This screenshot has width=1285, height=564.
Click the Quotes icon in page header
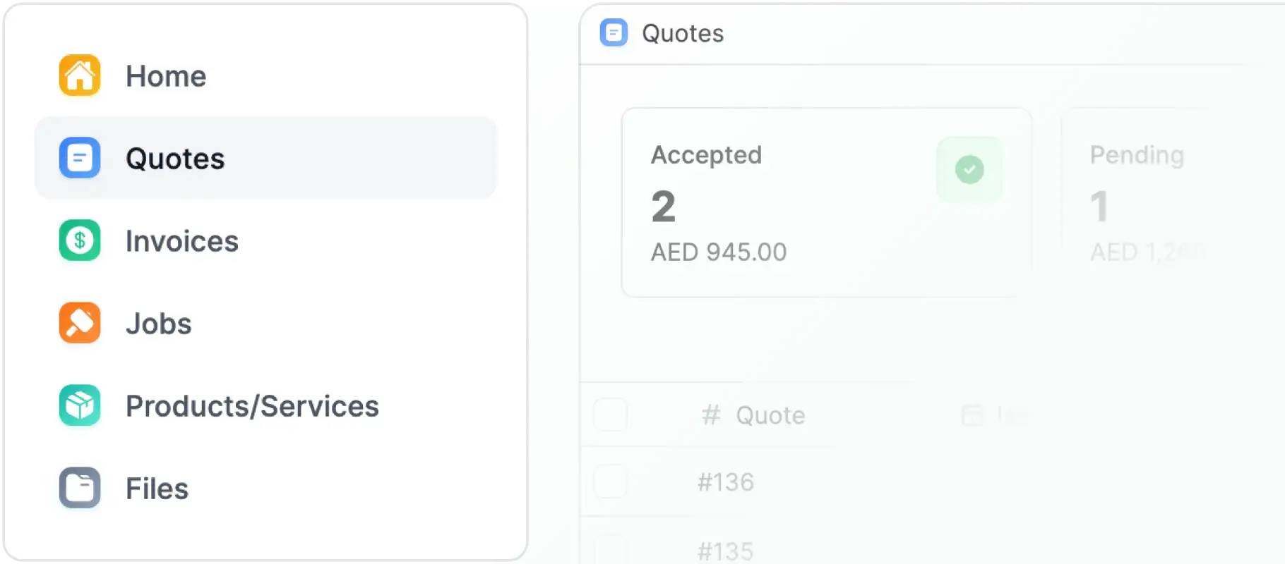pos(614,33)
